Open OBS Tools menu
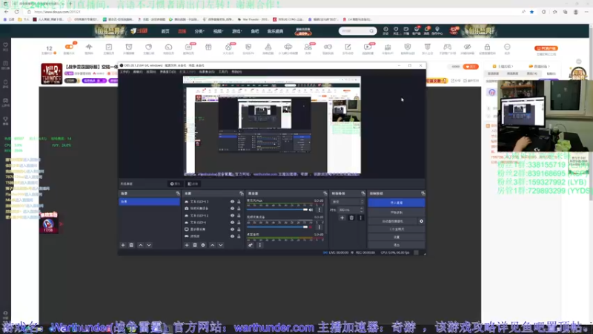The width and height of the screenshot is (593, 334). pos(223,71)
